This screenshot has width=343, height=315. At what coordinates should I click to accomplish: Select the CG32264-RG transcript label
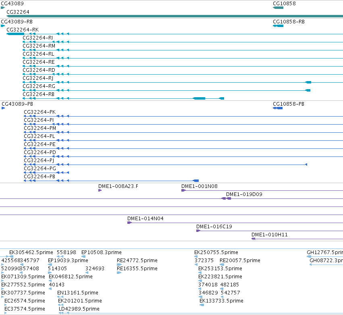click(x=39, y=86)
